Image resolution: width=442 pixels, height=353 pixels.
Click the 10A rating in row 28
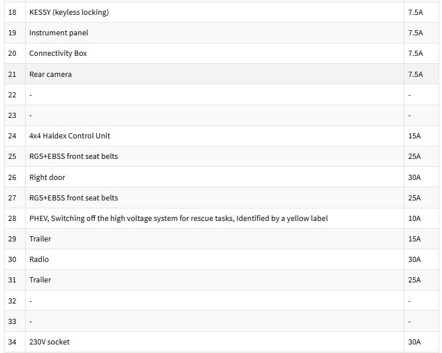coord(415,219)
